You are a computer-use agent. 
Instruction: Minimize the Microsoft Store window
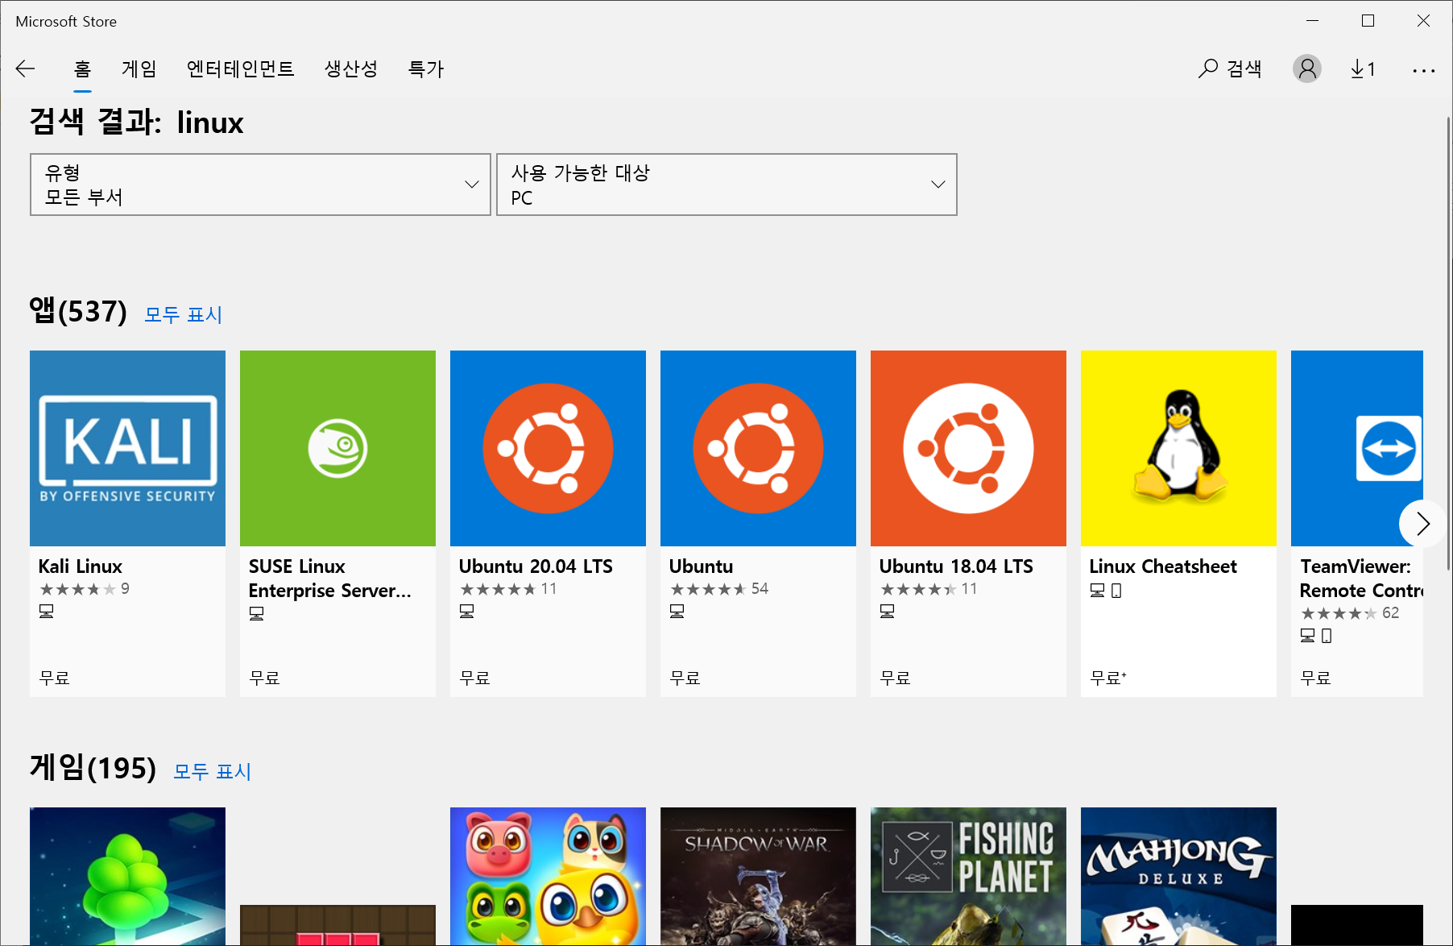1312,21
